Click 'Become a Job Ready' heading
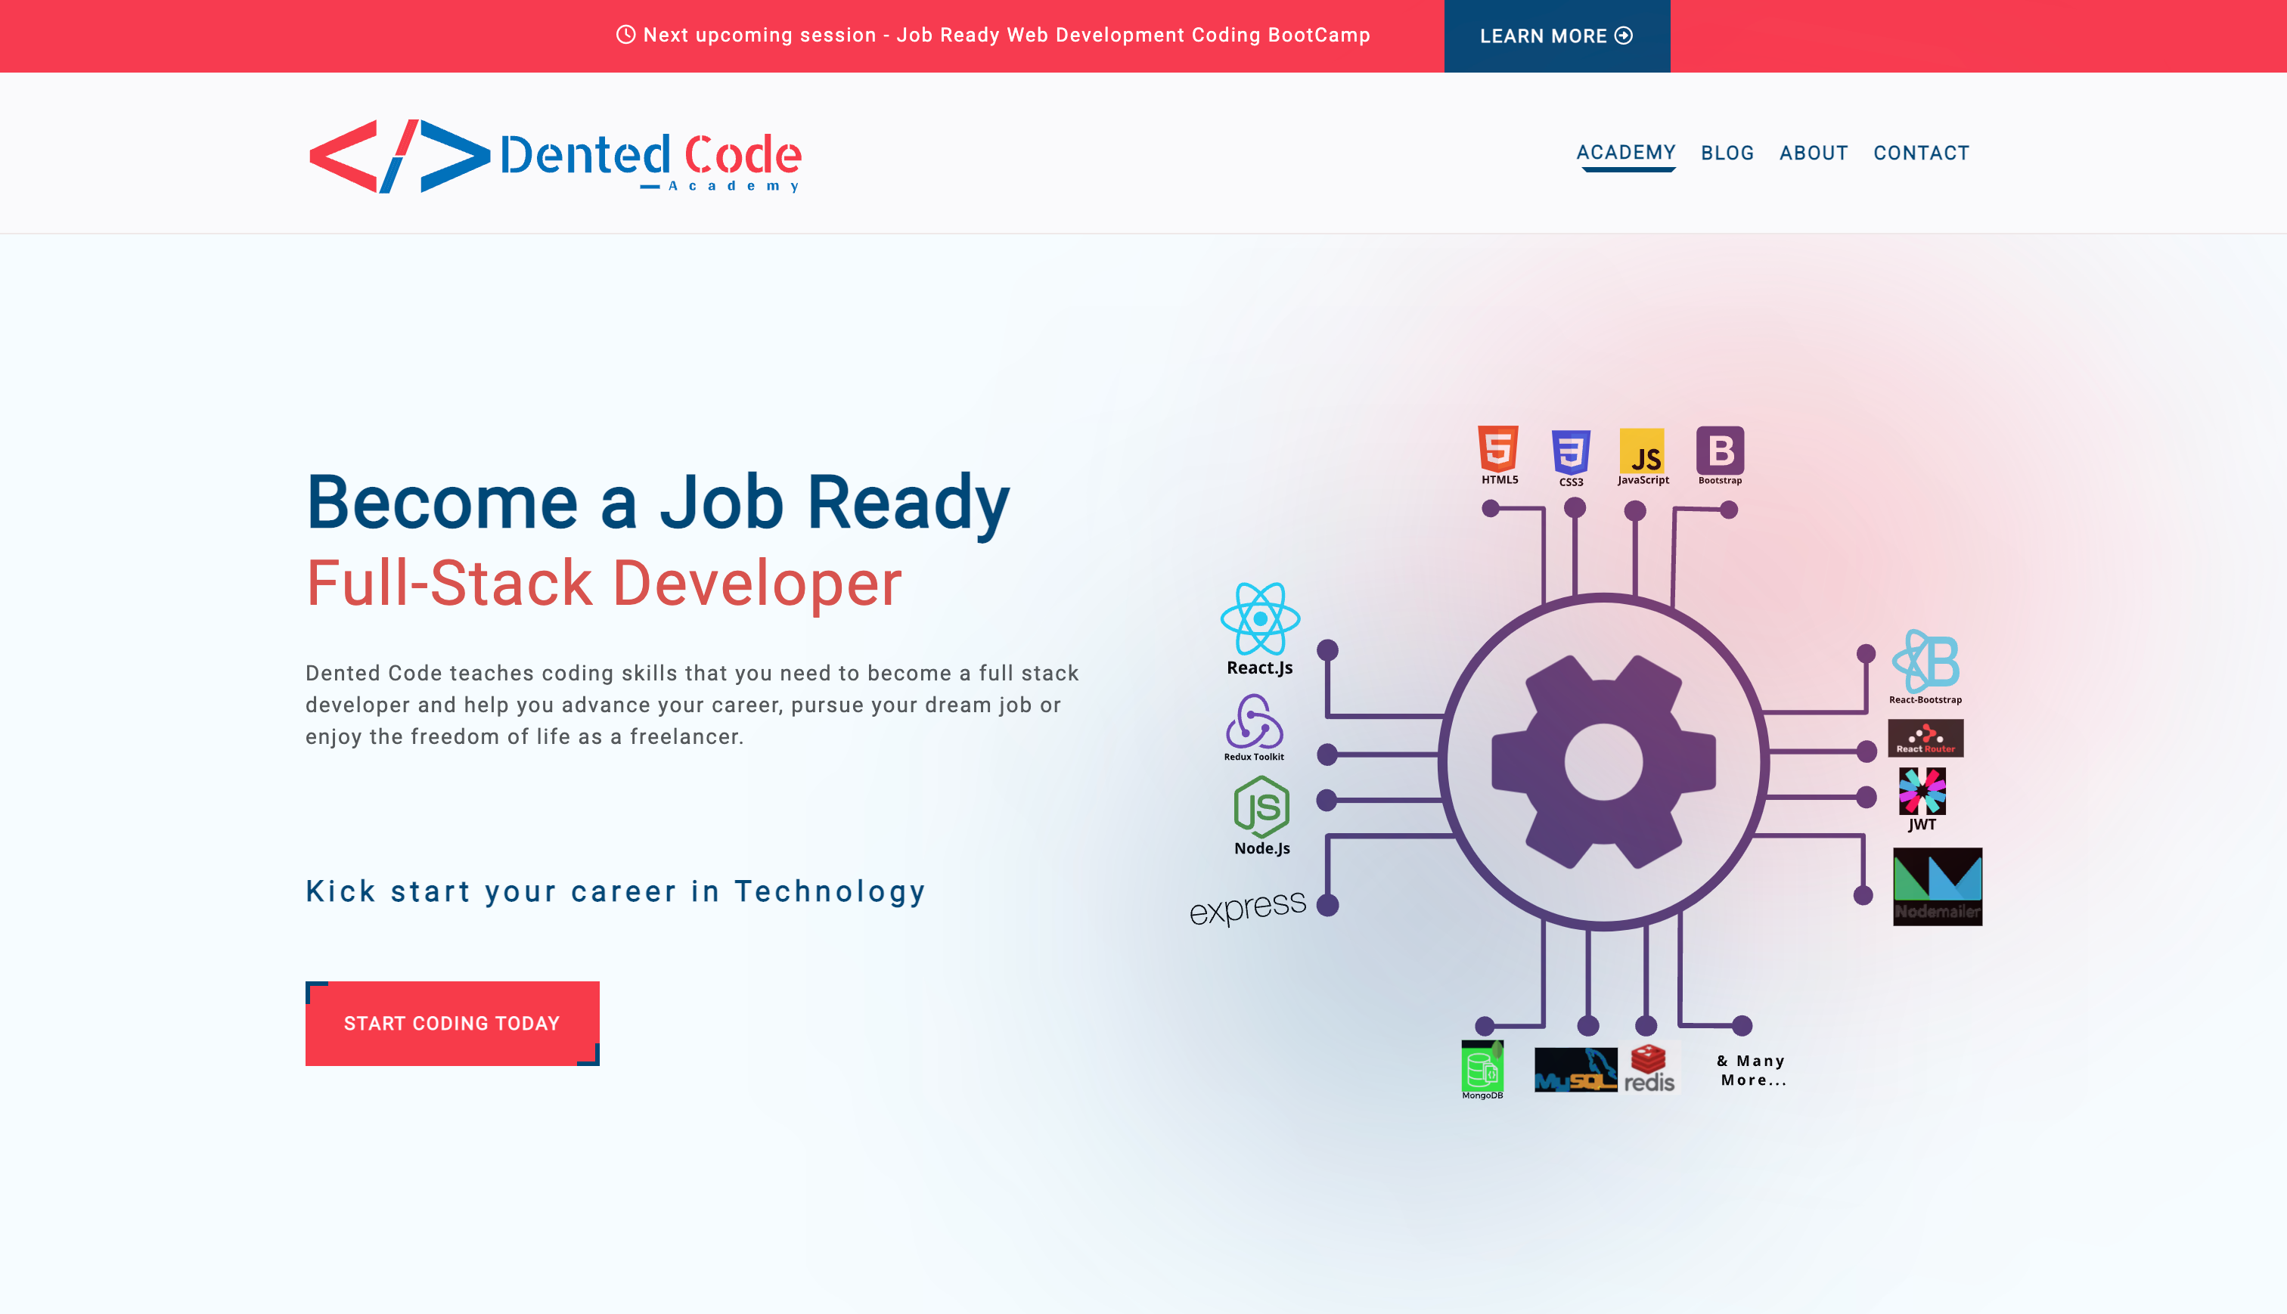This screenshot has width=2287, height=1314. pyautogui.click(x=657, y=503)
